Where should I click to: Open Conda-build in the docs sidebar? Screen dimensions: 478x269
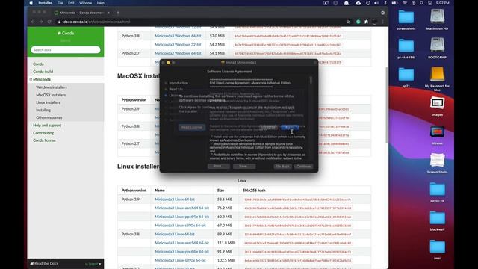43,72
